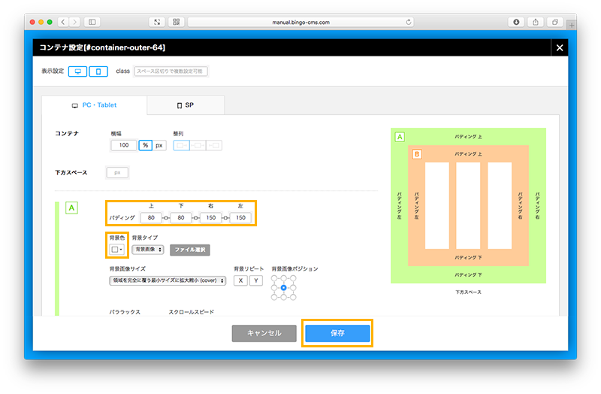This screenshot has width=601, height=394.
Task: Select bottom-left background image position
Action: [274, 297]
